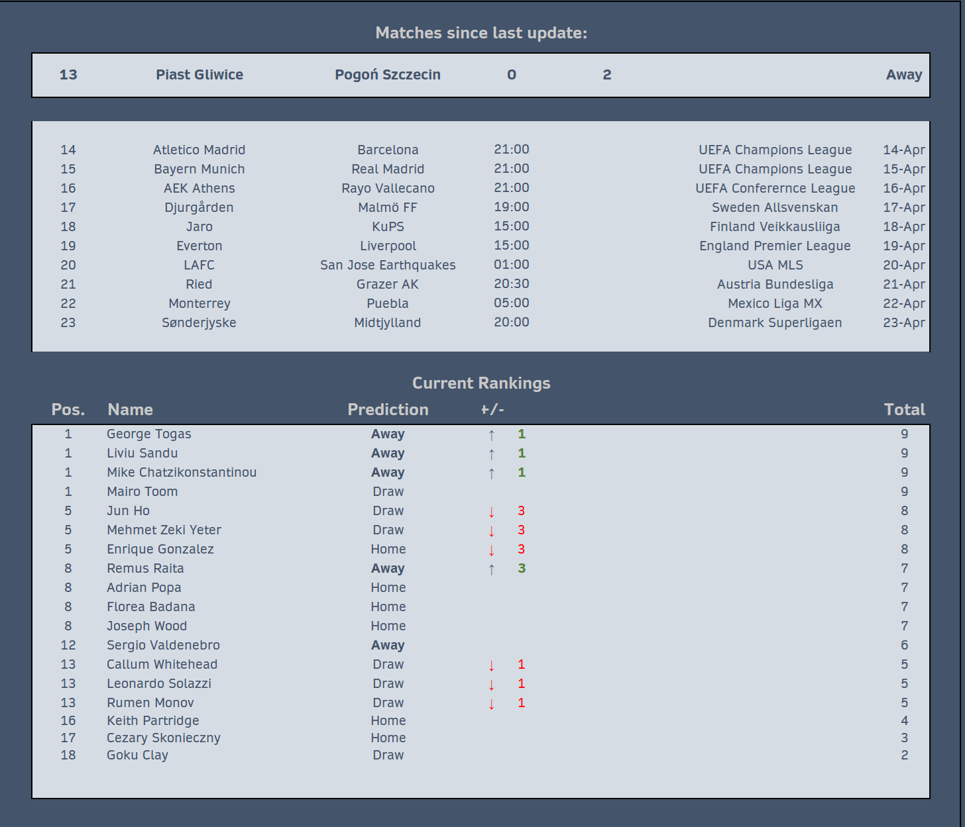Click the Sønderjyske team name
Image resolution: width=965 pixels, height=827 pixels.
point(199,322)
